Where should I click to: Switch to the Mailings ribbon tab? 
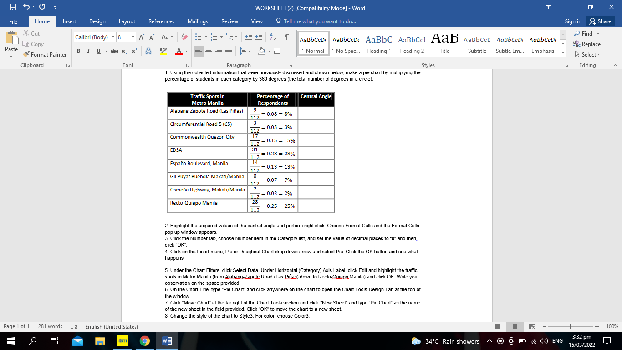pos(198,21)
